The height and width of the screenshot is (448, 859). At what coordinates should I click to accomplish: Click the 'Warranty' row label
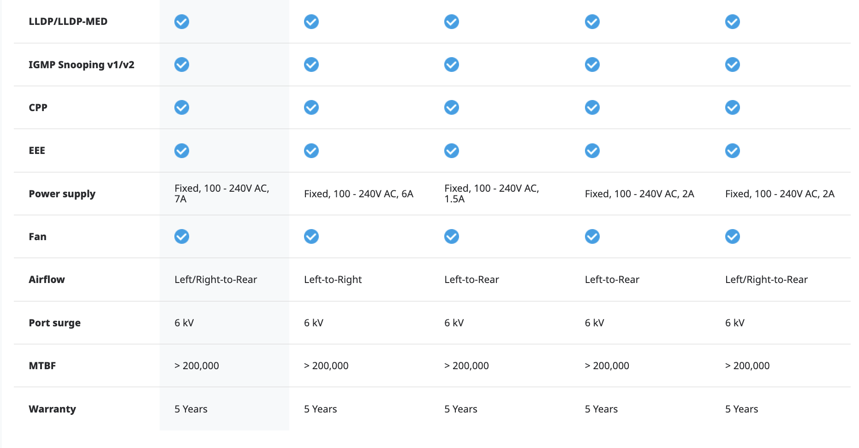coord(52,409)
